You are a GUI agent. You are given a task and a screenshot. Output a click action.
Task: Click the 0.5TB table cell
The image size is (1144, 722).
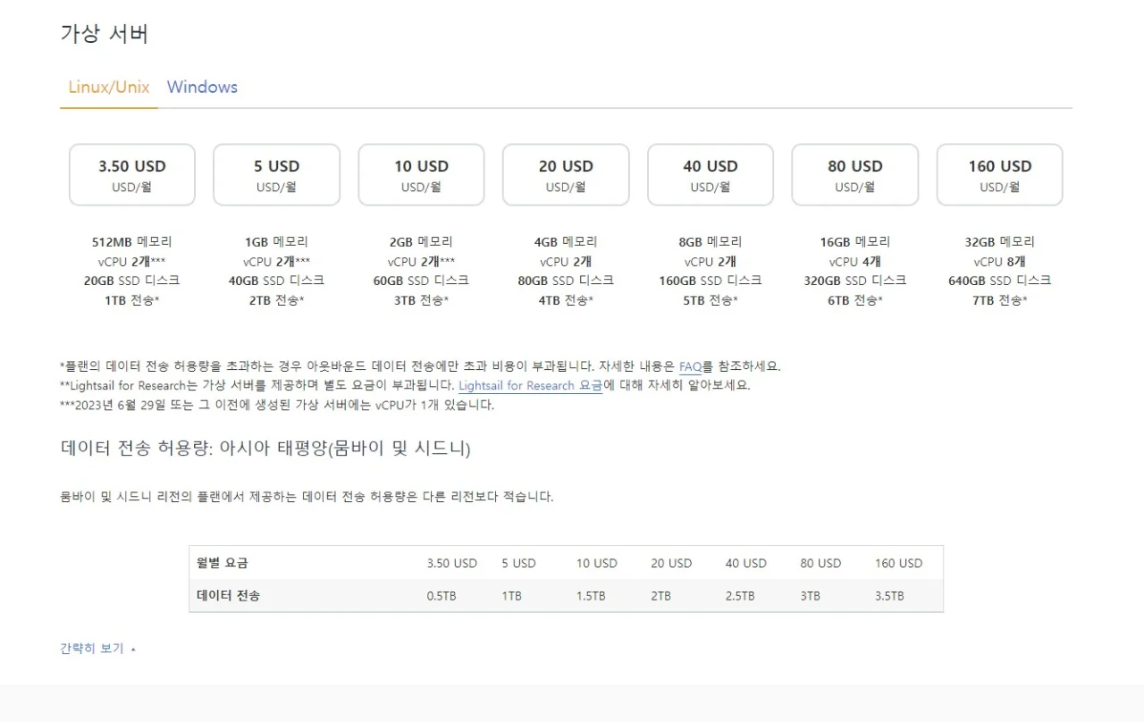pos(442,596)
